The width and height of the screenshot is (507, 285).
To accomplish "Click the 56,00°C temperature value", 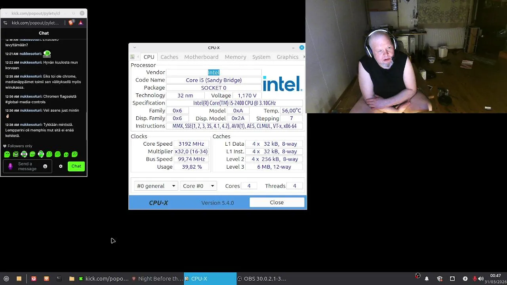I will pyautogui.click(x=292, y=111).
